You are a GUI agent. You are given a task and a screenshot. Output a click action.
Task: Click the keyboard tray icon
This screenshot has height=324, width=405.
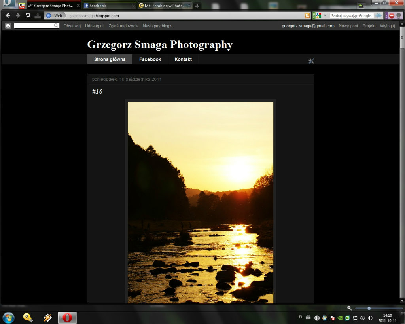point(308,317)
